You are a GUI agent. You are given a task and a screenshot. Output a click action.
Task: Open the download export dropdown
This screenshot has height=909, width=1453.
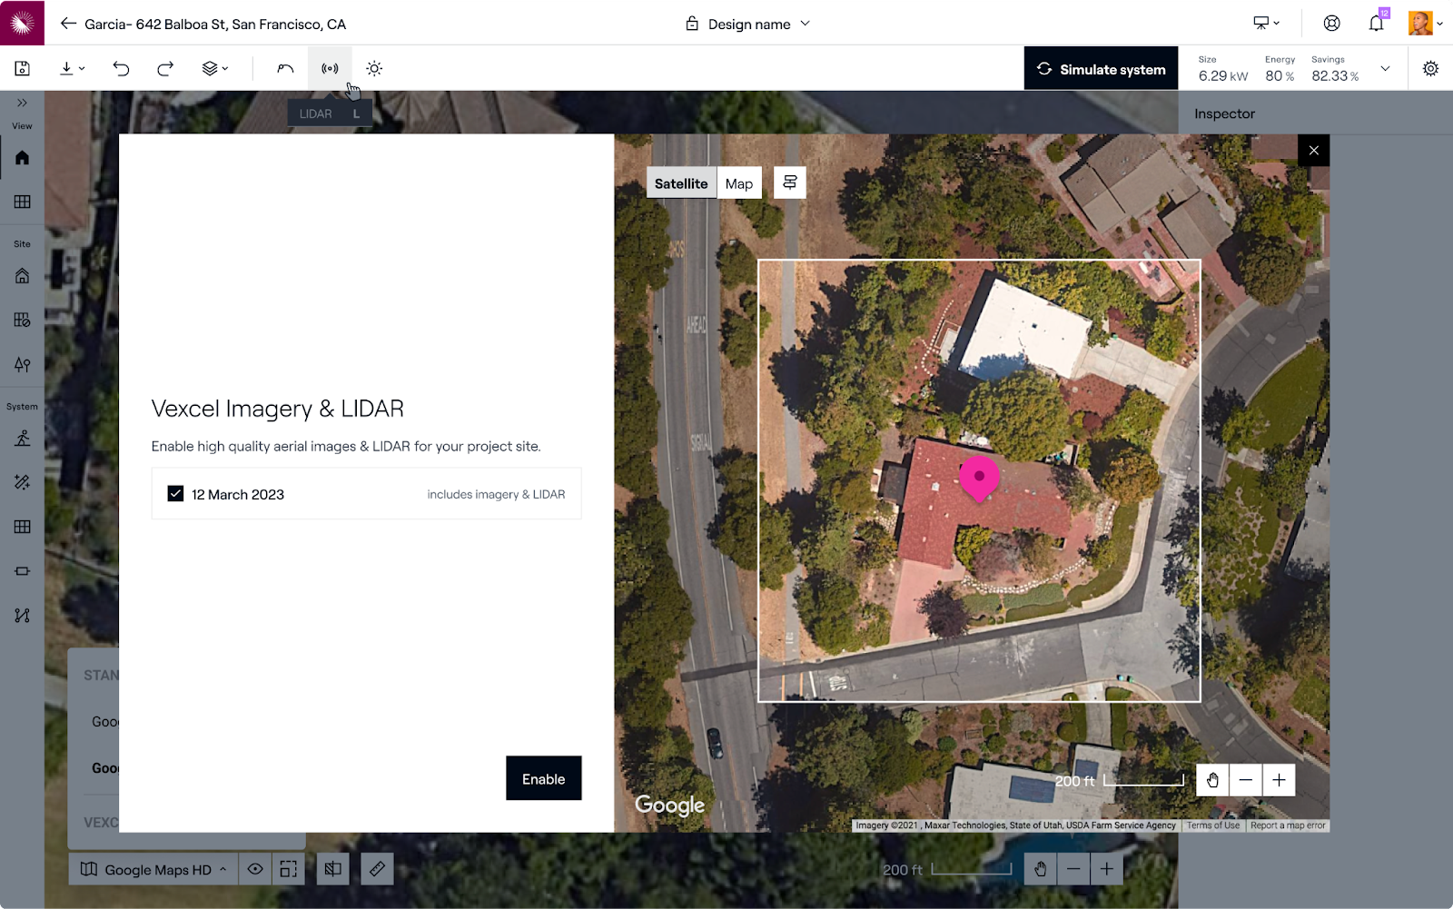tap(73, 68)
